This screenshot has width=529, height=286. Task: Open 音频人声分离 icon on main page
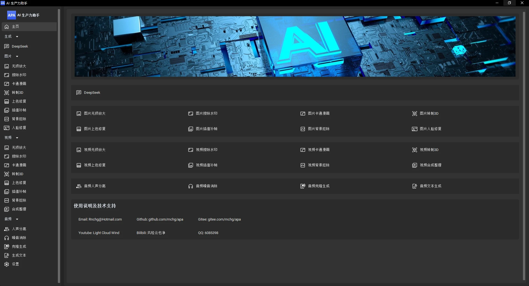(x=79, y=186)
